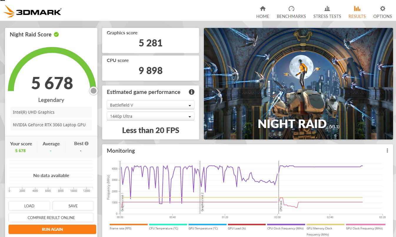
Task: Click the Average label
Action: coord(51,144)
